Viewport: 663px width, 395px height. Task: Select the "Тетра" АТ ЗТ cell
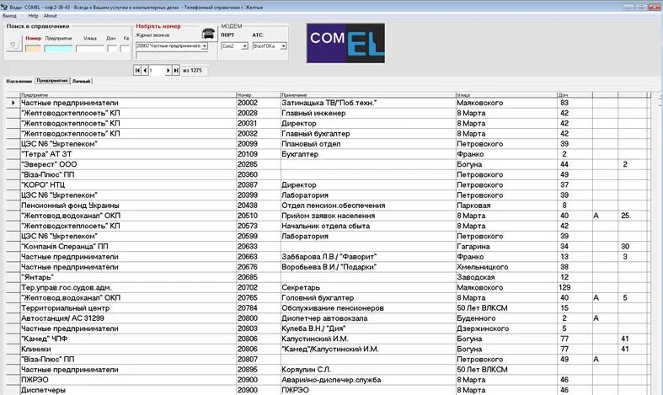coord(128,154)
